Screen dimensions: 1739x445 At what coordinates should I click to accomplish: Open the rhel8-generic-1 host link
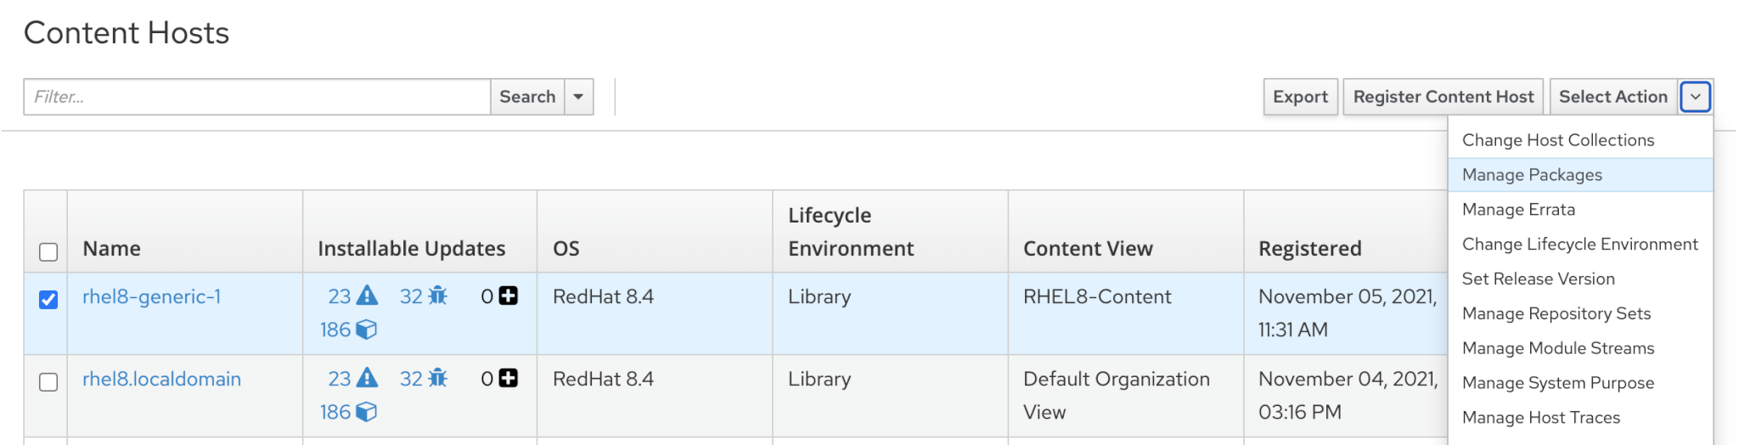click(x=151, y=296)
